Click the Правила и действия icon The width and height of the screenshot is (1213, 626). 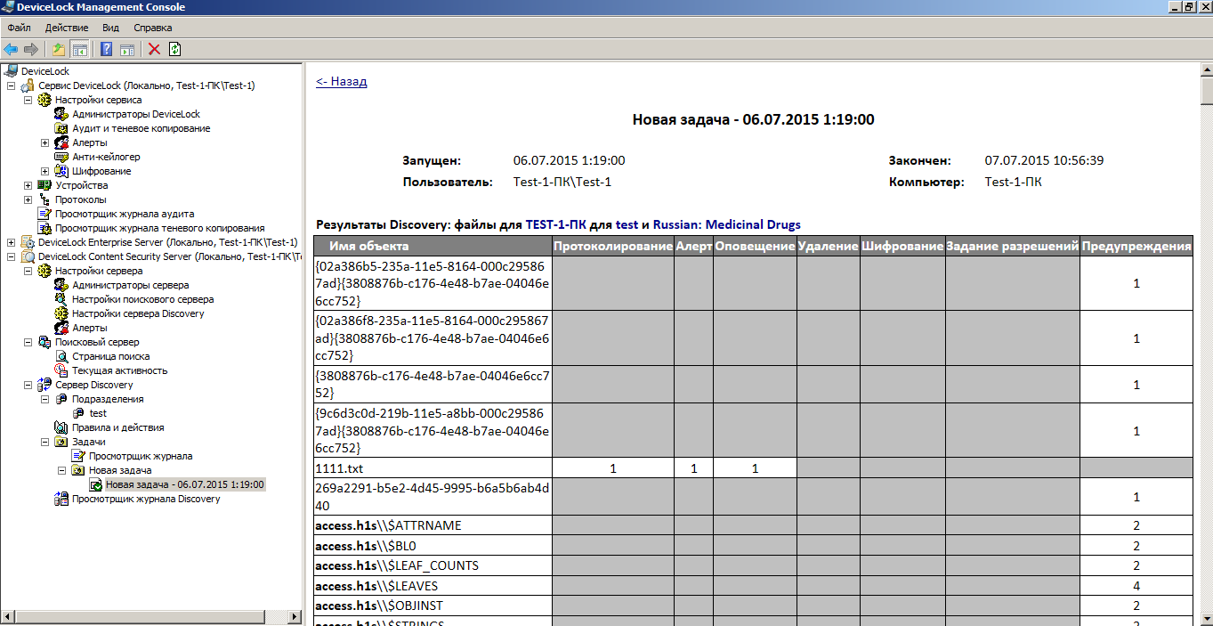click(x=61, y=427)
